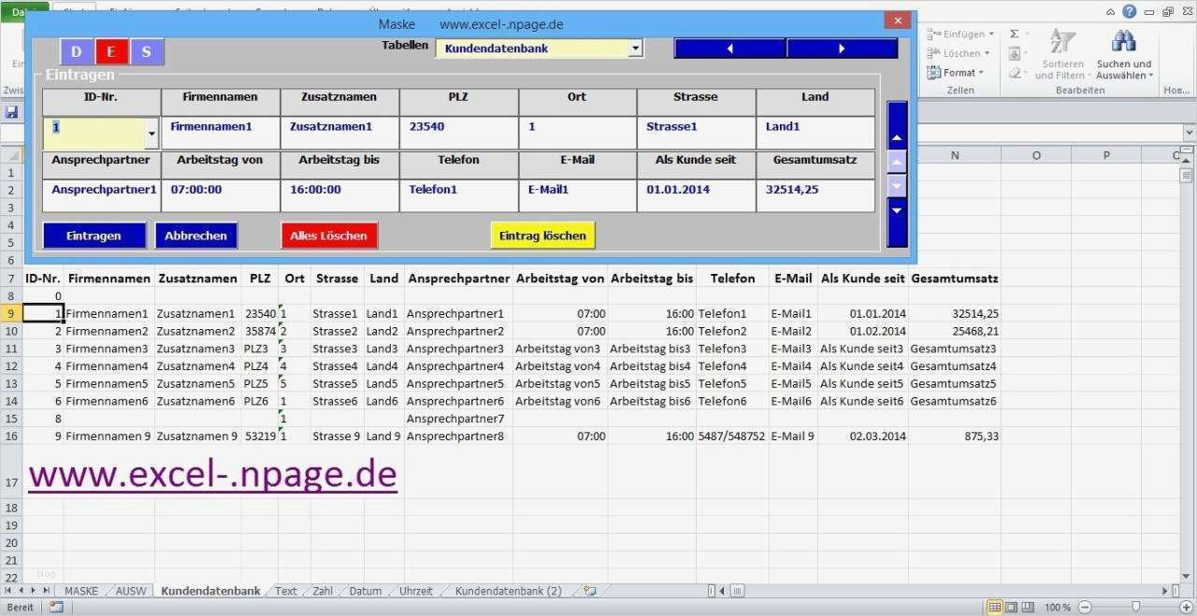Click the AutoSum sigma icon
This screenshot has width=1197, height=616.
pyautogui.click(x=1015, y=32)
